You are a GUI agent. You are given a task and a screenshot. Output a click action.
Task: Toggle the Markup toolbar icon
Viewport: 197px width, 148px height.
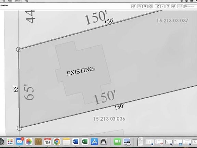coord(174,6)
